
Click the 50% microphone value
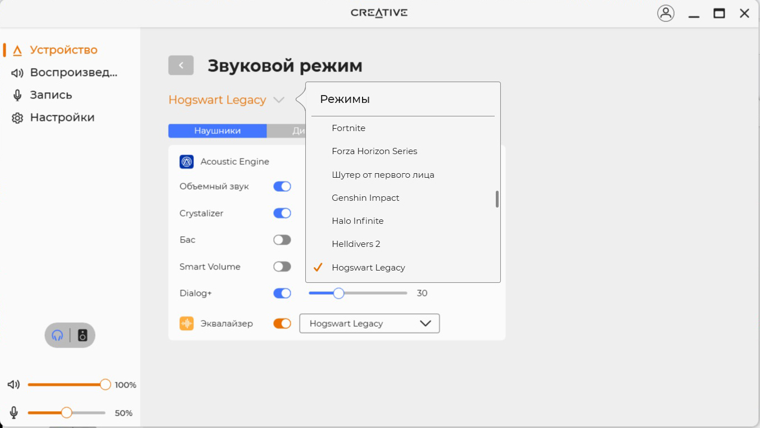(x=124, y=413)
